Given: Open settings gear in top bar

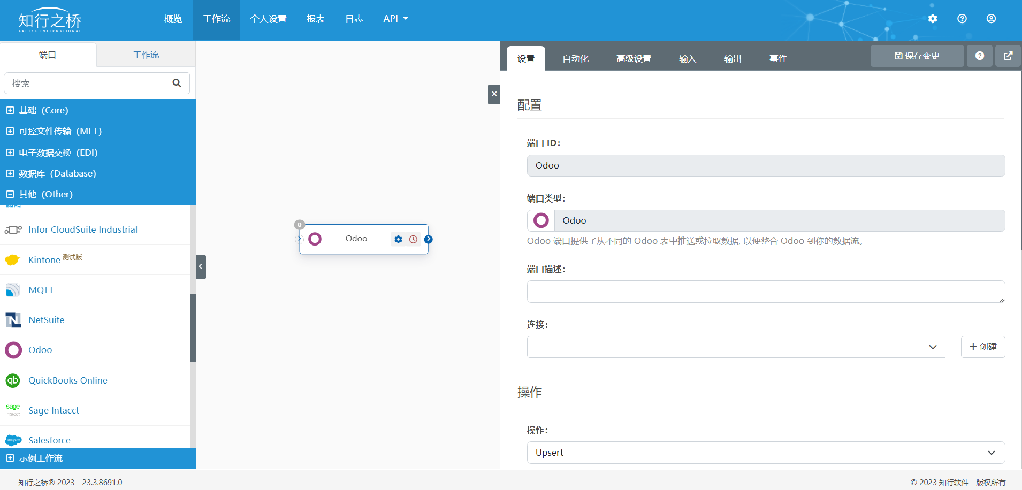Looking at the screenshot, I should pyautogui.click(x=933, y=19).
